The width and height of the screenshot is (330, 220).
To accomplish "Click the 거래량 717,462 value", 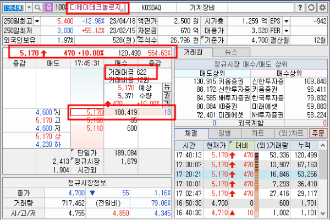I will point(73,203).
